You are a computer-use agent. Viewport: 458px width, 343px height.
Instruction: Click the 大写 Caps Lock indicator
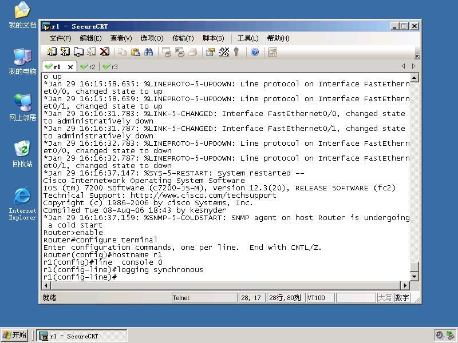(385, 298)
